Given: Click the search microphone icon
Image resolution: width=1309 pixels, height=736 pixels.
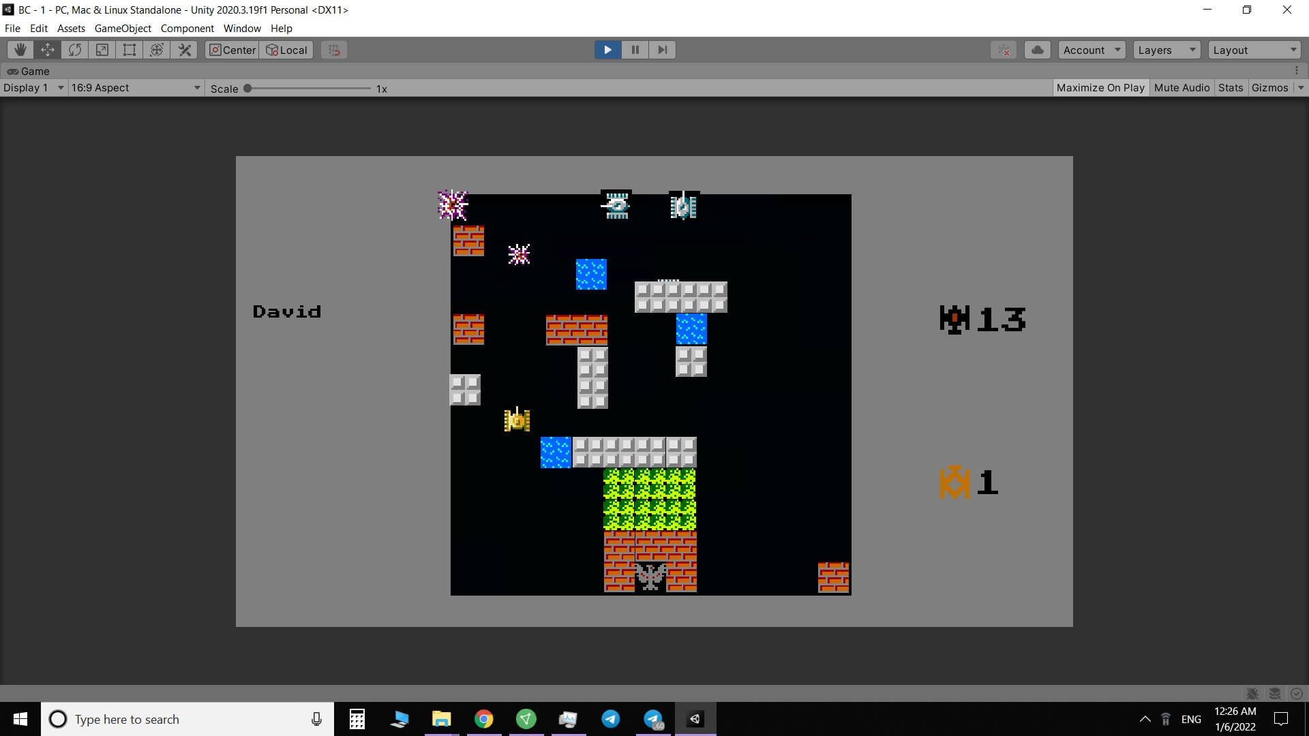Looking at the screenshot, I should coord(316,719).
